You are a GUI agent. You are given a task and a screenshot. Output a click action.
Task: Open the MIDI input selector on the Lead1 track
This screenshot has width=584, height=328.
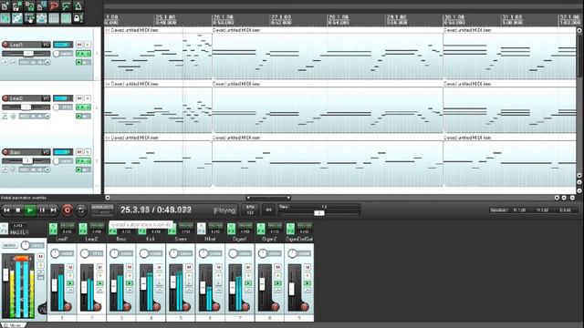click(x=35, y=63)
